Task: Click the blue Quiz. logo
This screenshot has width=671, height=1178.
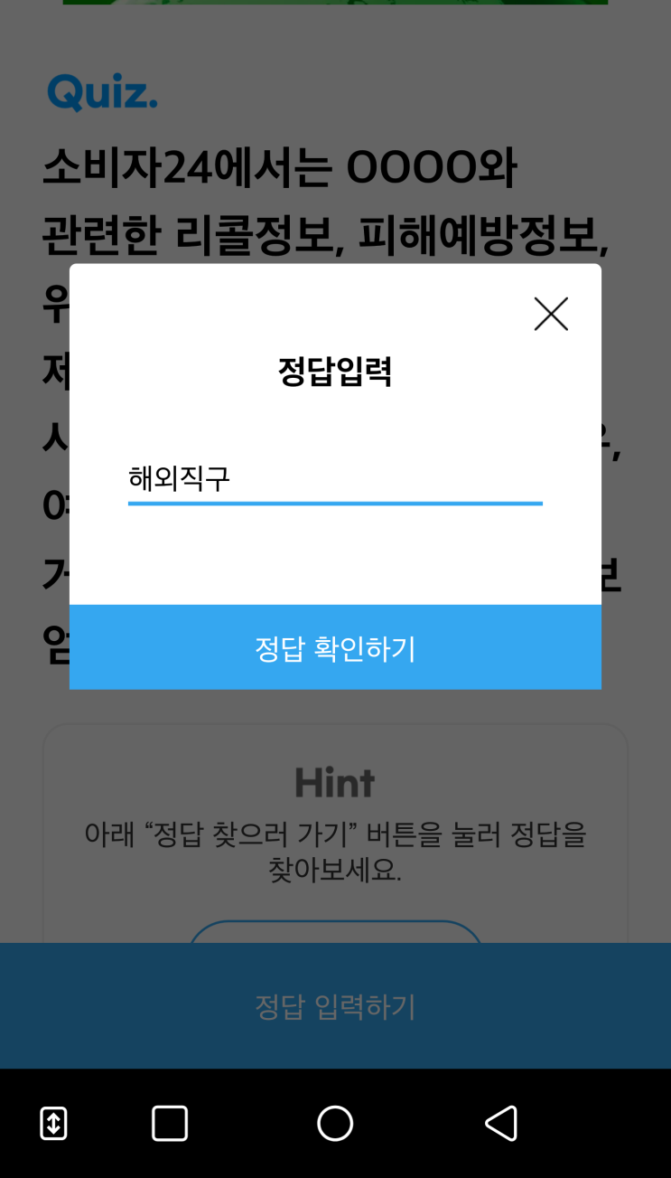Action: tap(102, 92)
